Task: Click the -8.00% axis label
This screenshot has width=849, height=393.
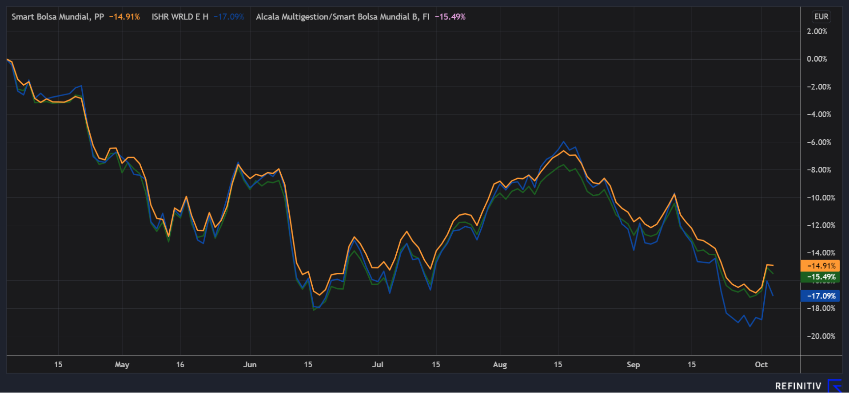Action: point(819,170)
